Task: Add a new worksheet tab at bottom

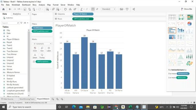Action: (53, 99)
